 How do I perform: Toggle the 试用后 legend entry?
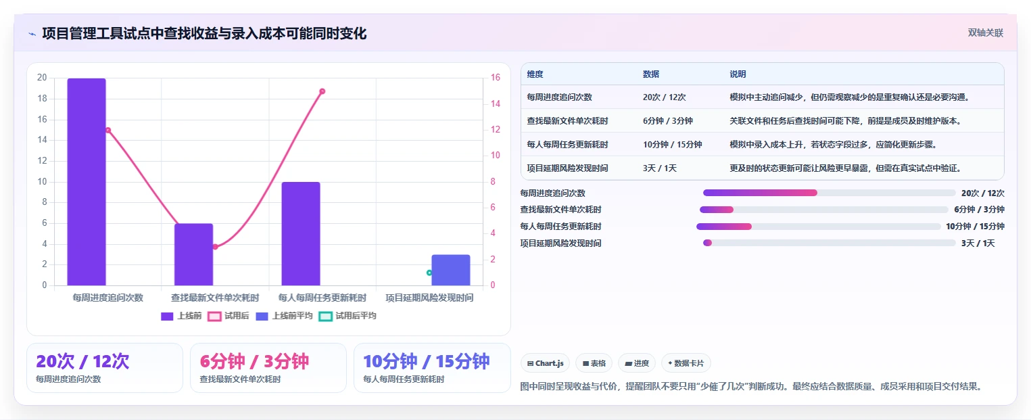pyautogui.click(x=228, y=316)
